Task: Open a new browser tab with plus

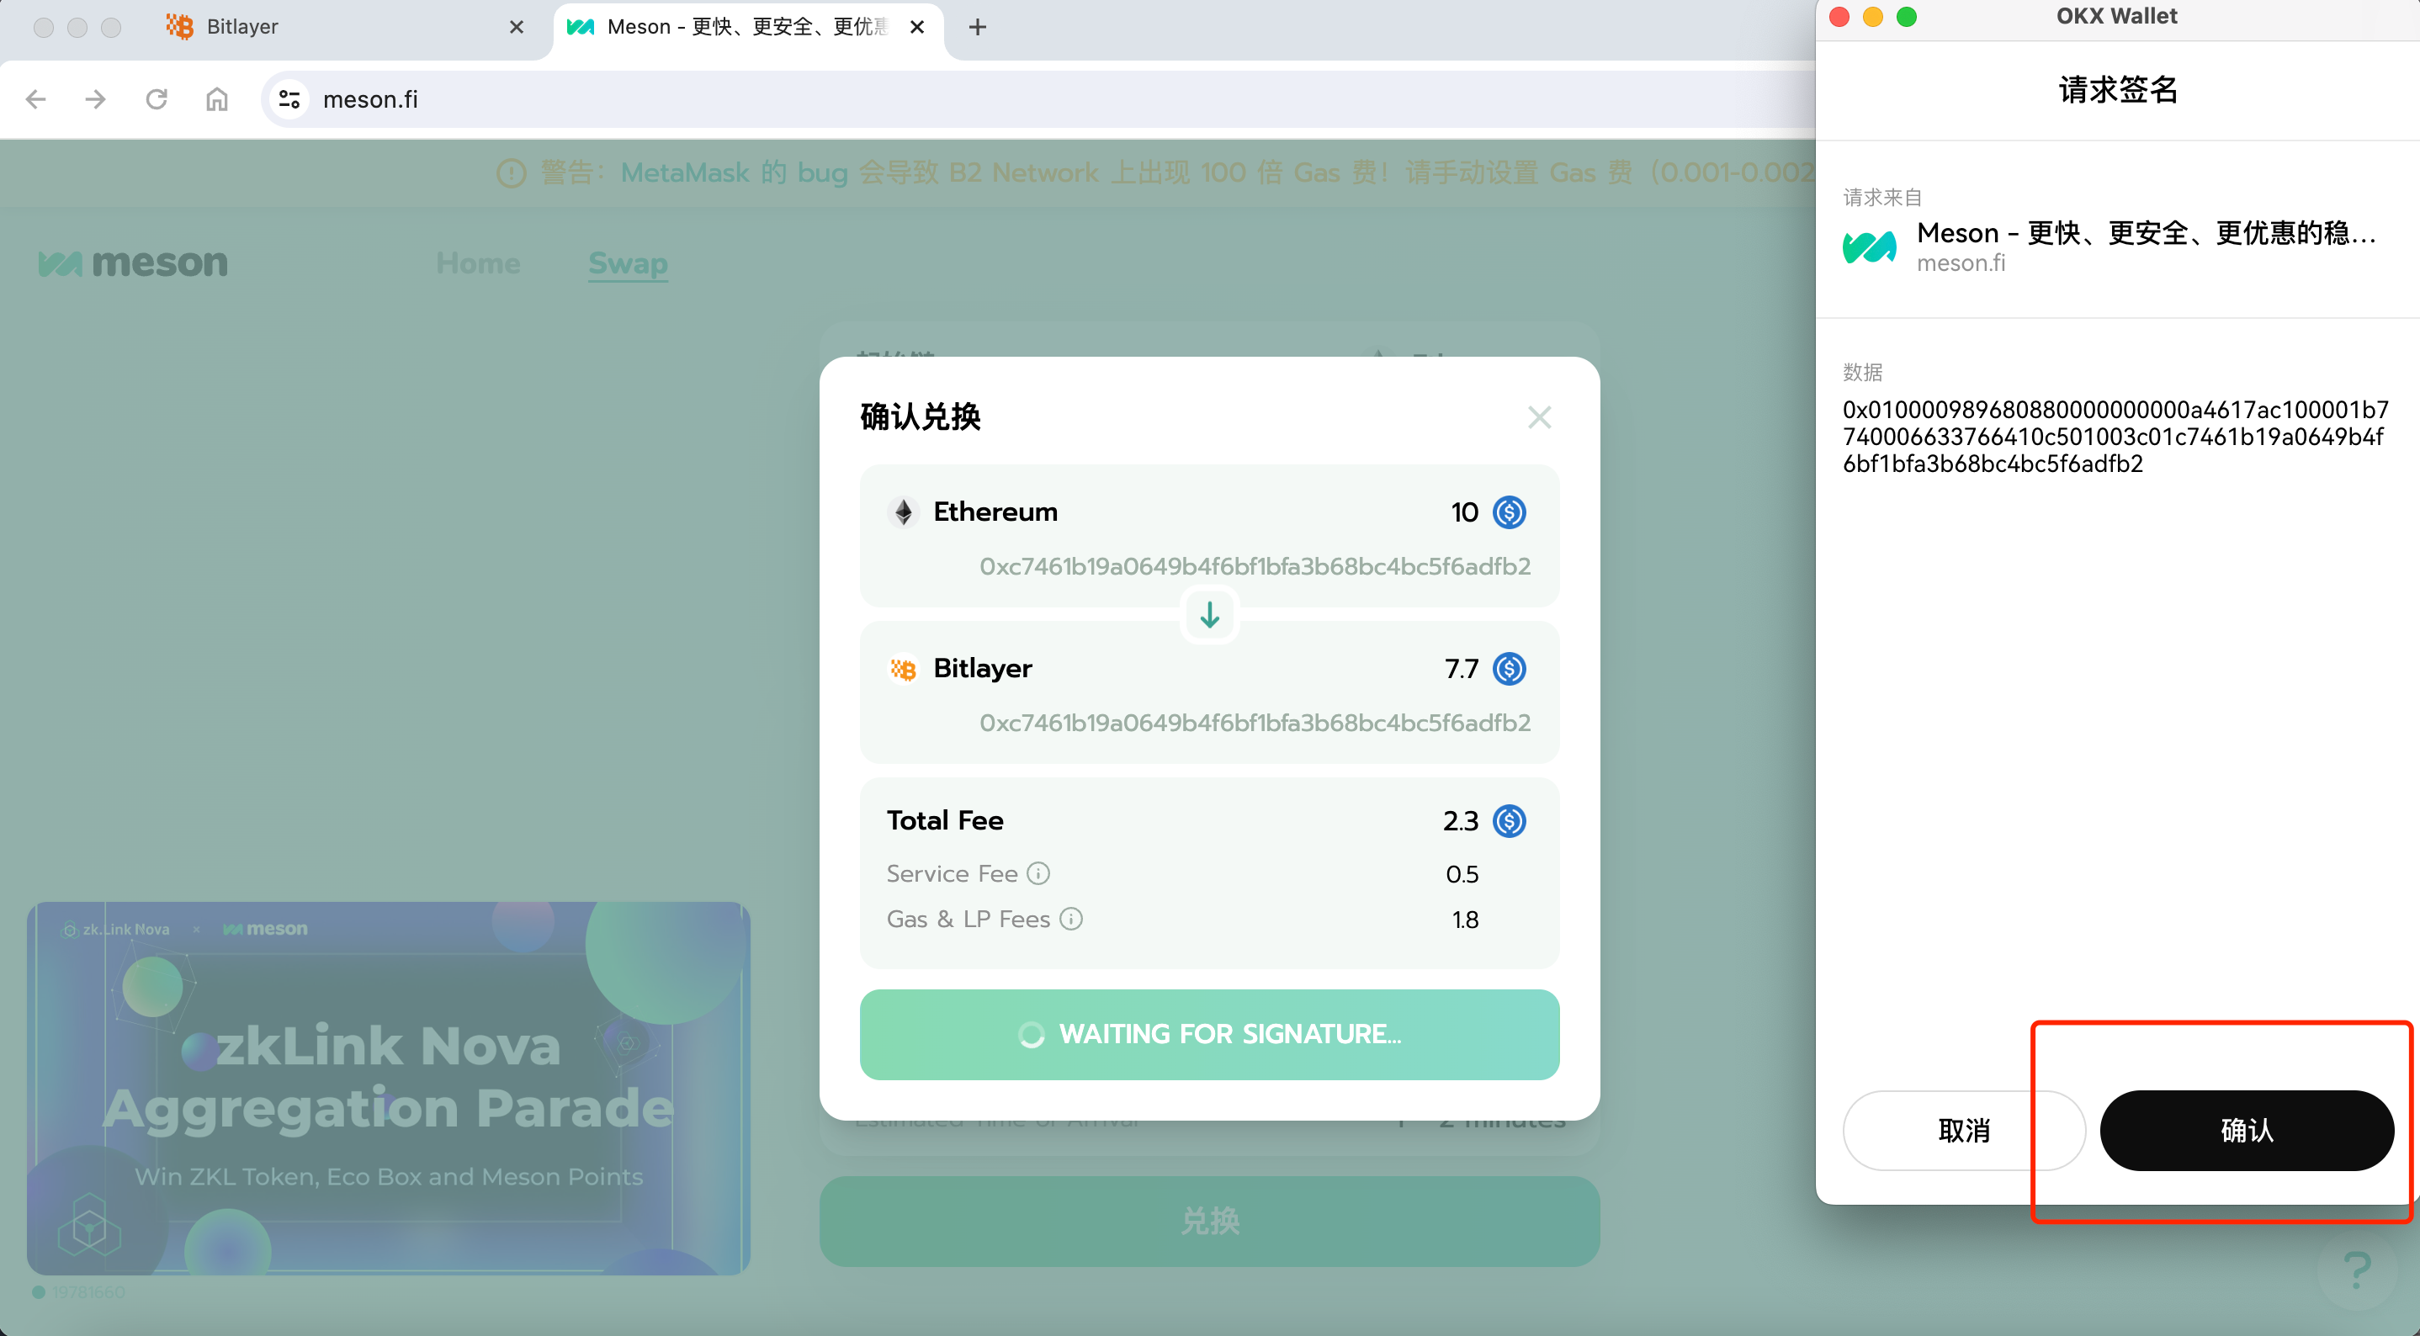Action: [977, 26]
